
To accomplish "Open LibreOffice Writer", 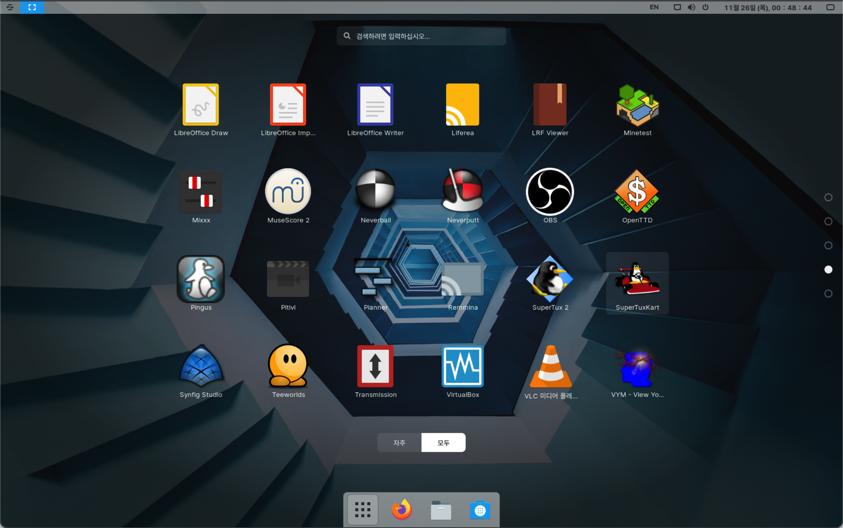I will [x=375, y=110].
